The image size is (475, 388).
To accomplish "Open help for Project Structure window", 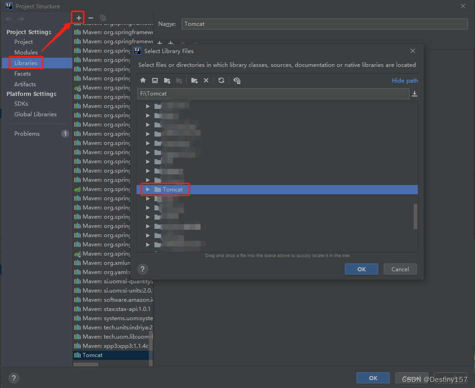I will tap(14, 378).
